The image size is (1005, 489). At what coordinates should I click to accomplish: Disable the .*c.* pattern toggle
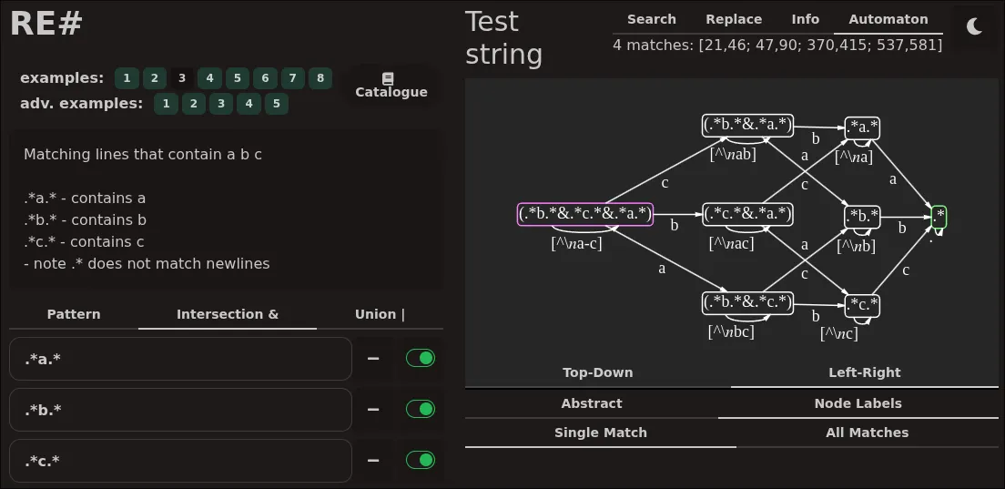[x=421, y=461]
